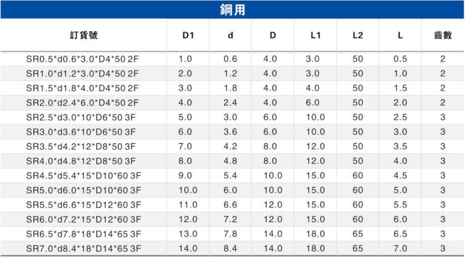Select order number SR5.0*d6.0*15*D10*60 3F
The image size is (466, 257).
(x=83, y=190)
